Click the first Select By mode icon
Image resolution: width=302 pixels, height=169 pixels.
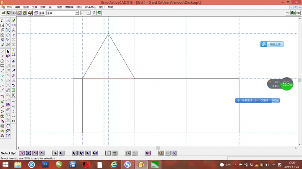[x=22, y=153]
